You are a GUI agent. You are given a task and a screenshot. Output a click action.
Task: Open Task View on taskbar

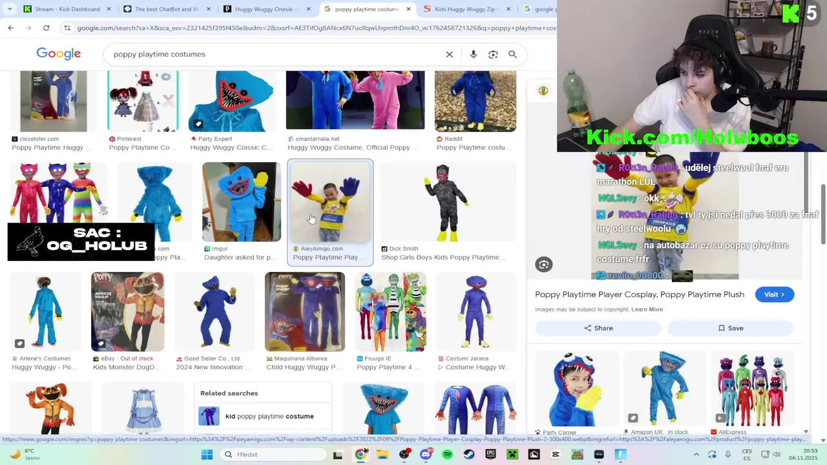337,455
